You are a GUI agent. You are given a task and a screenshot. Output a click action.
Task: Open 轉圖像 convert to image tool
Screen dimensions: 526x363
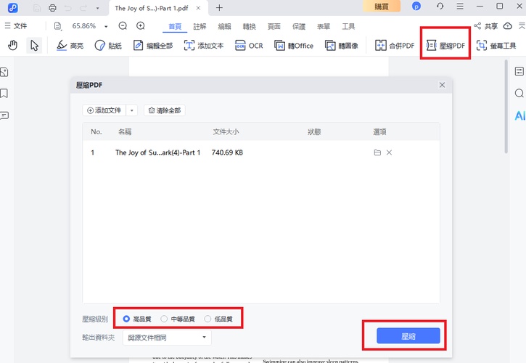342,45
